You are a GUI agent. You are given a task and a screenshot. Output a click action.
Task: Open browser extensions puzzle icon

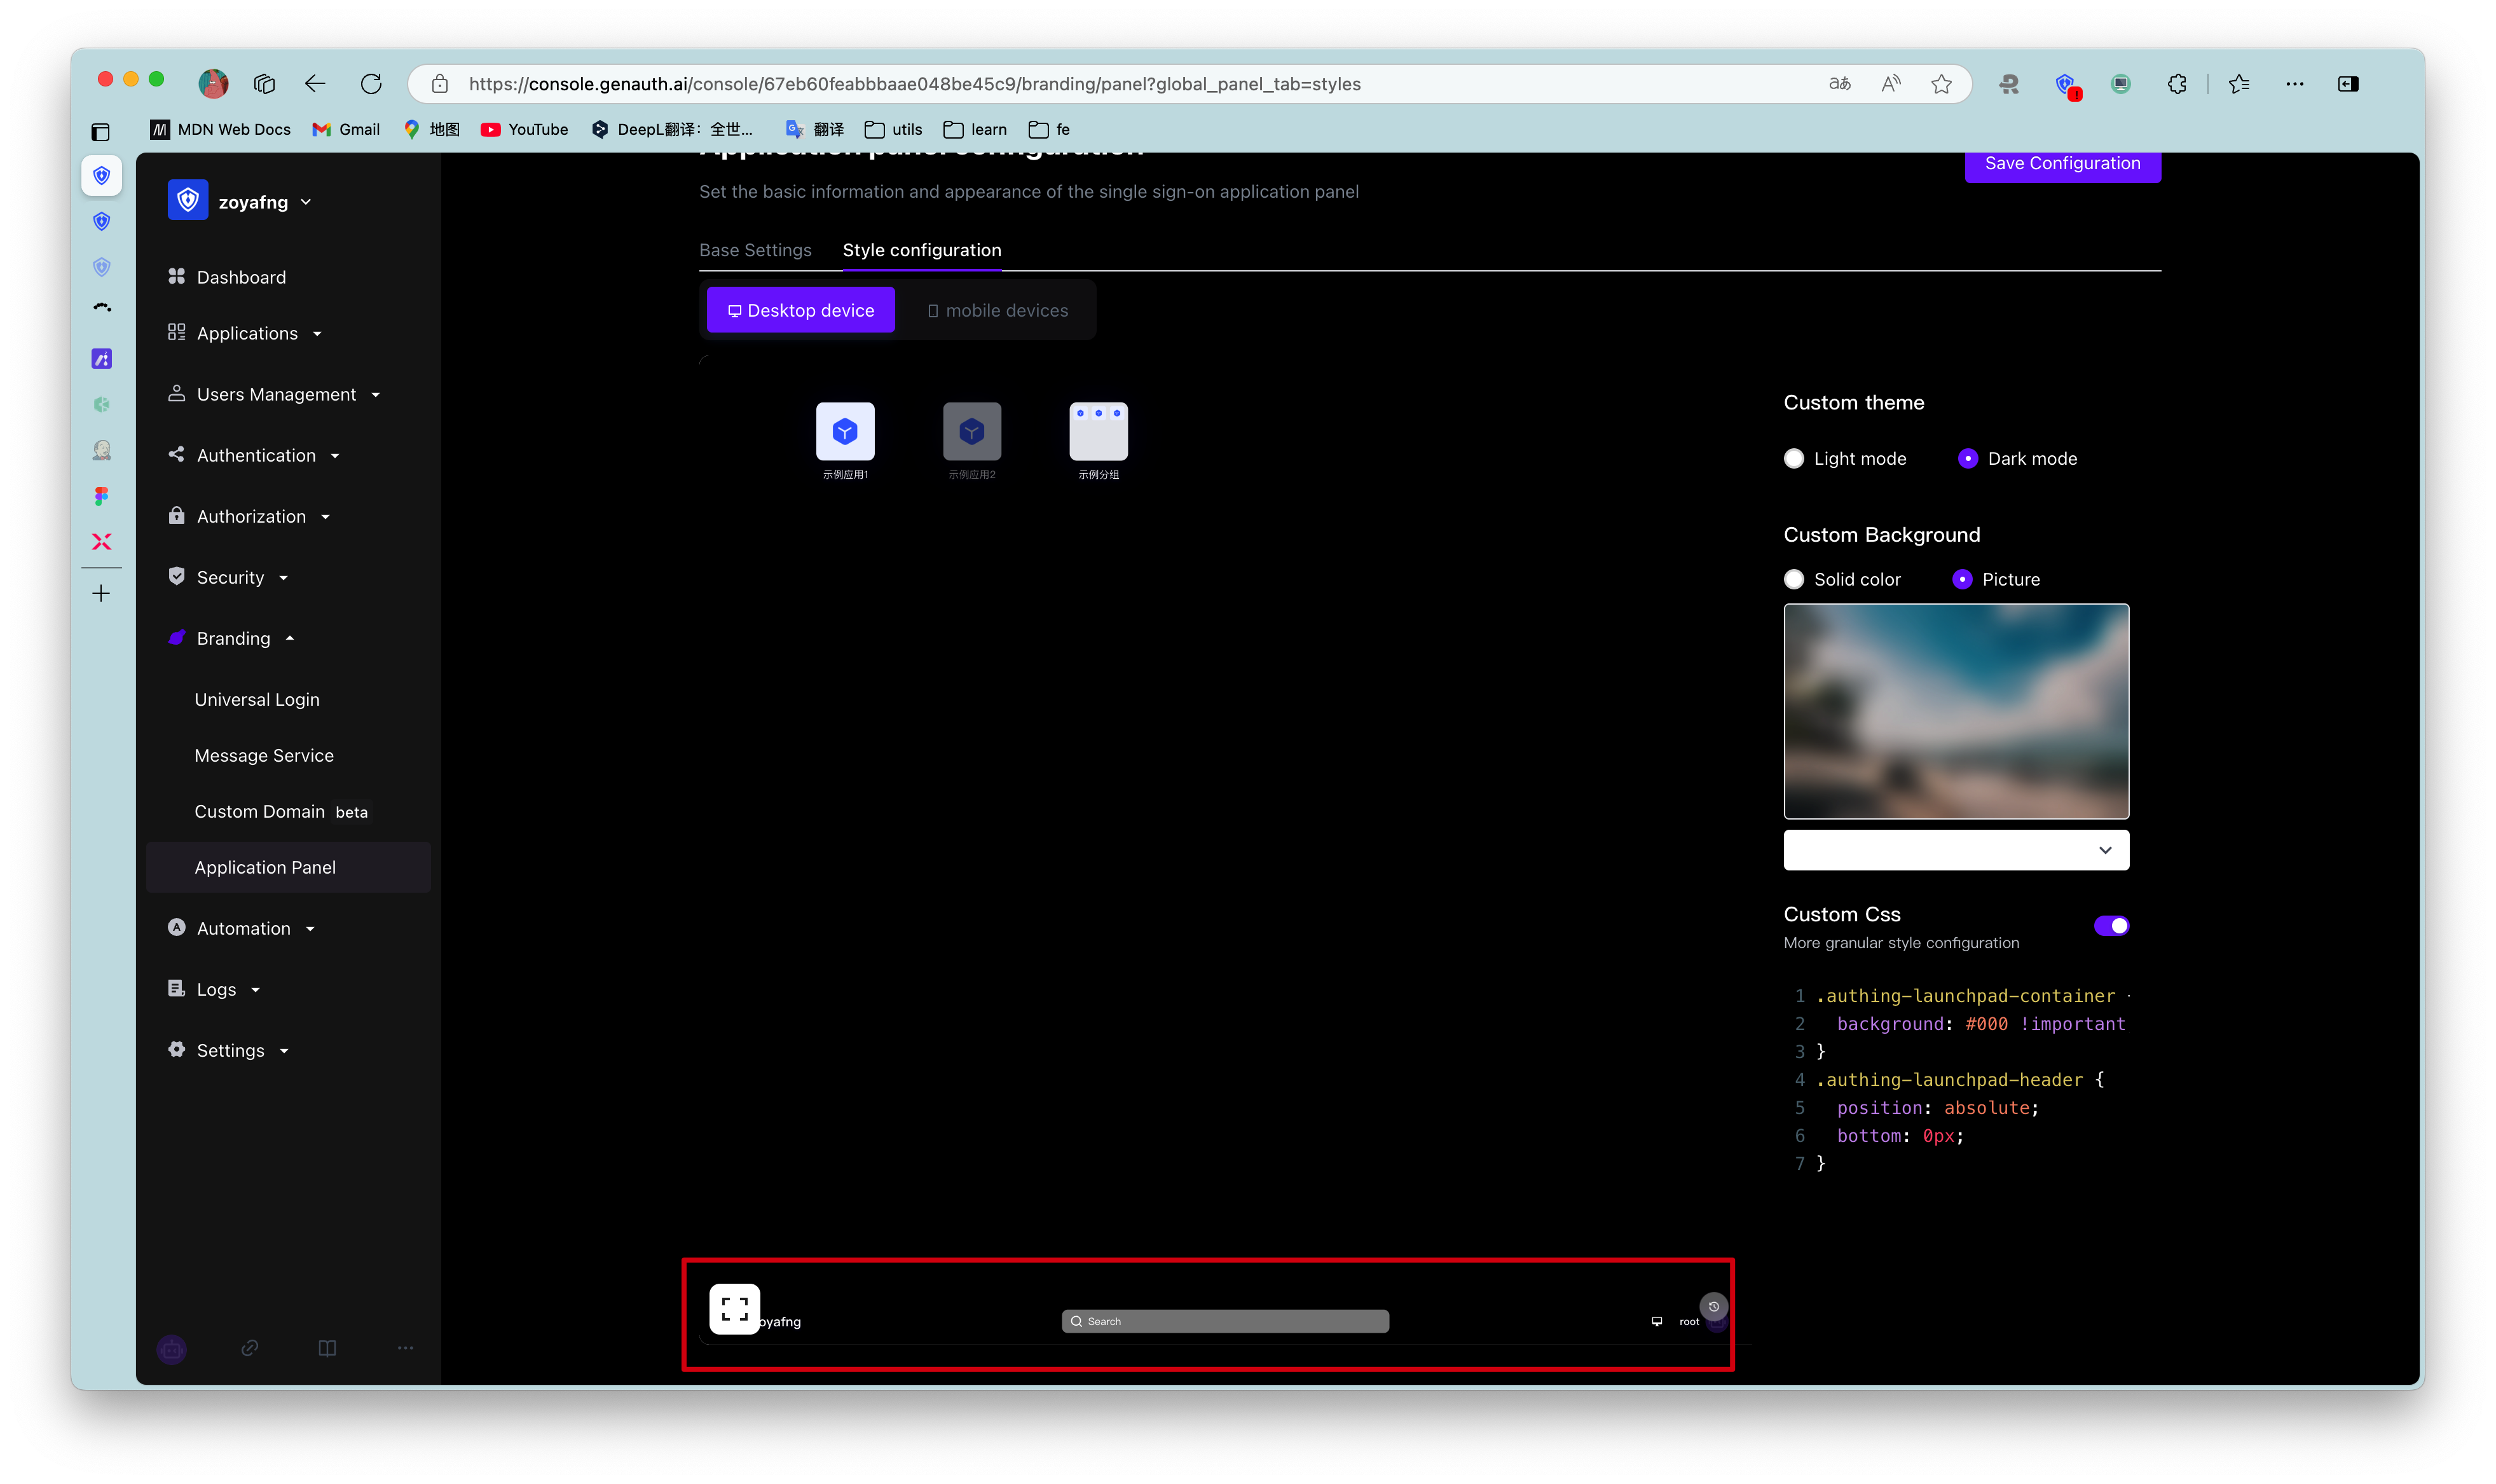click(2176, 84)
